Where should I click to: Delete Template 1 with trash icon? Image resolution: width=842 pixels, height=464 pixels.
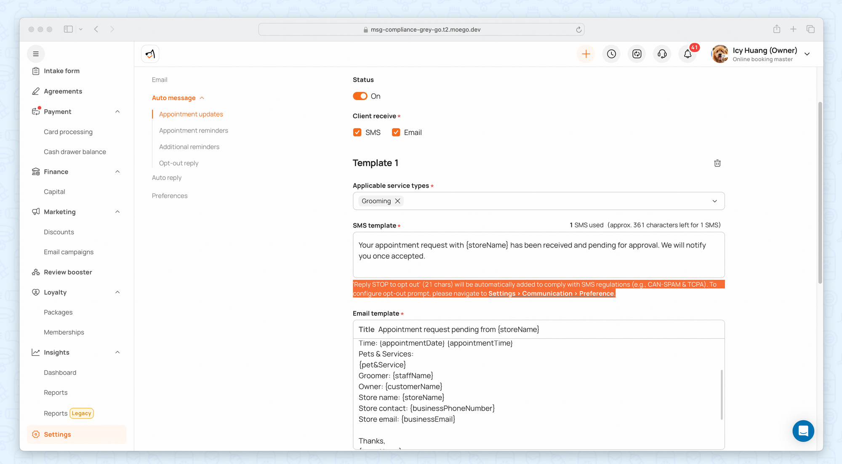coord(717,163)
